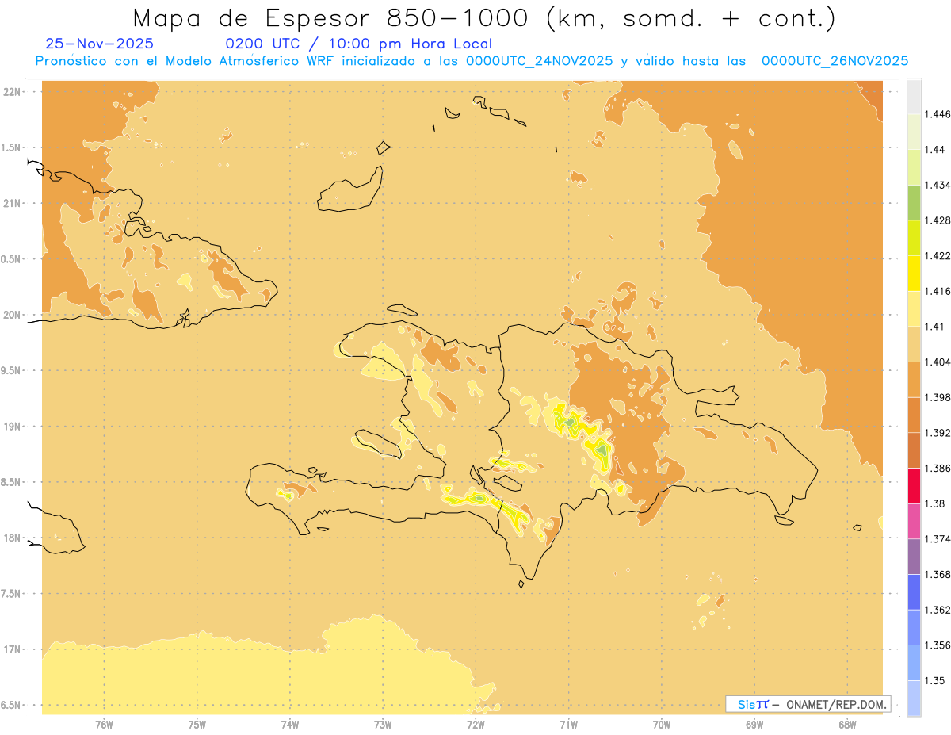Click the 68W longitude axis label
The height and width of the screenshot is (735, 951).
847,725
